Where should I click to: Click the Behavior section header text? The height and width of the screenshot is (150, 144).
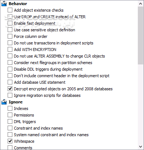point(18,4)
